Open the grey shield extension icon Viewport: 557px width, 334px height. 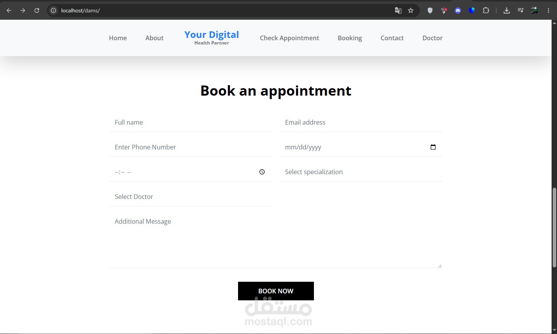pos(430,10)
